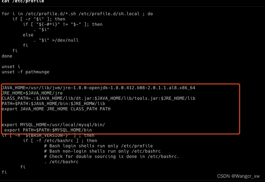
Task: Click the Check for double sourcing comment
Action: (111, 157)
